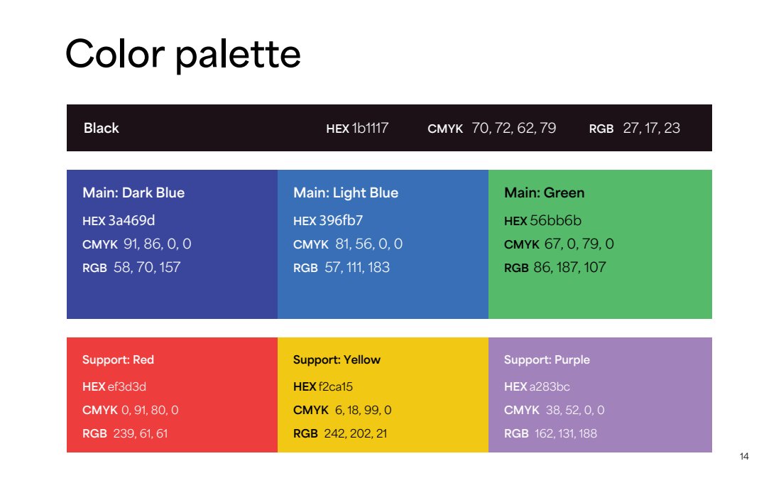
Task: Click the Support: Purple swatch
Action: click(600, 395)
